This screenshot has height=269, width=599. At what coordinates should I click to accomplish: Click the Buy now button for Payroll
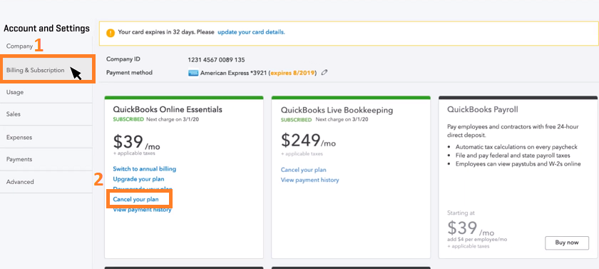(566, 243)
